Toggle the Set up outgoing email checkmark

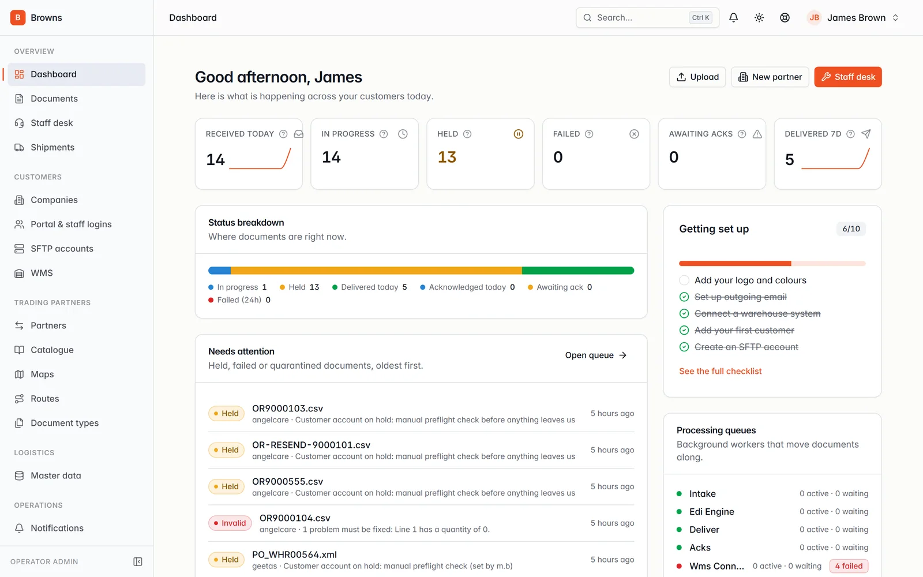click(x=684, y=297)
